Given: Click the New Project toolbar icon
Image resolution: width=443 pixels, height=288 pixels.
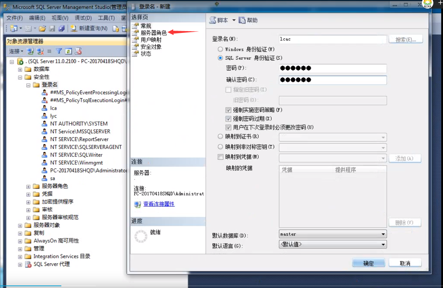Looking at the screenshot, I should [x=14, y=28].
